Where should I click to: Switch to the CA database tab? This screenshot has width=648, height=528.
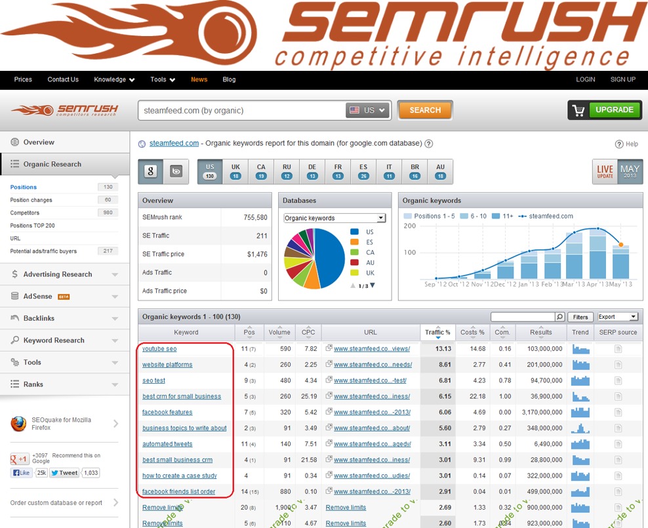pos(261,171)
